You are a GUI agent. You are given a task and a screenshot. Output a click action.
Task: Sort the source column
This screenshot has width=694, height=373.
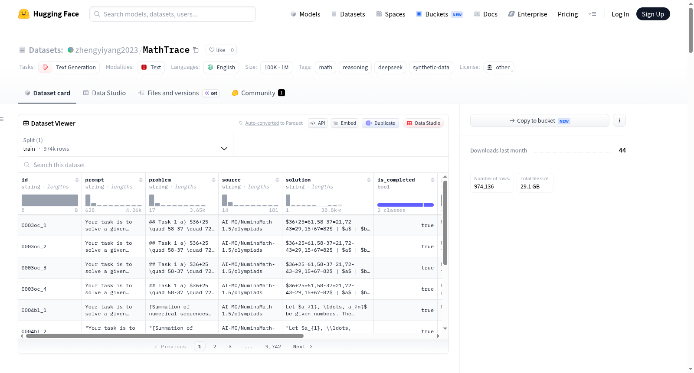pos(277,180)
